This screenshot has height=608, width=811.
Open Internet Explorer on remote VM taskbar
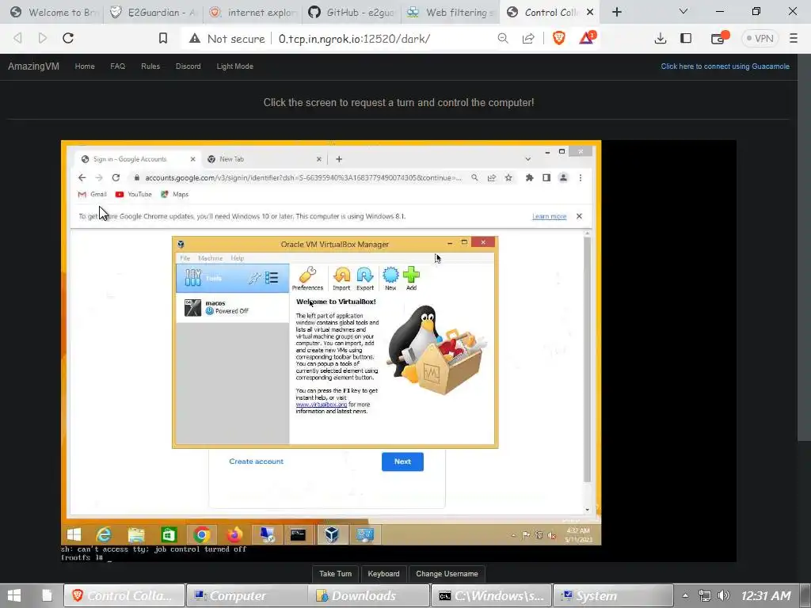104,534
